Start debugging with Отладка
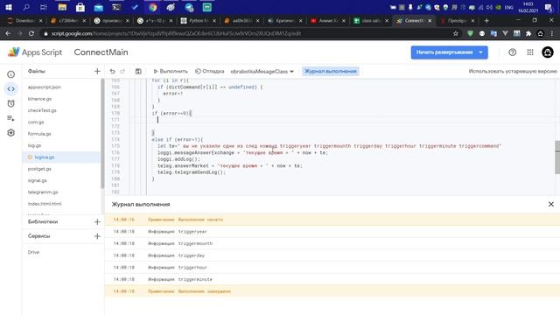The width and height of the screenshot is (560, 315). coord(210,72)
